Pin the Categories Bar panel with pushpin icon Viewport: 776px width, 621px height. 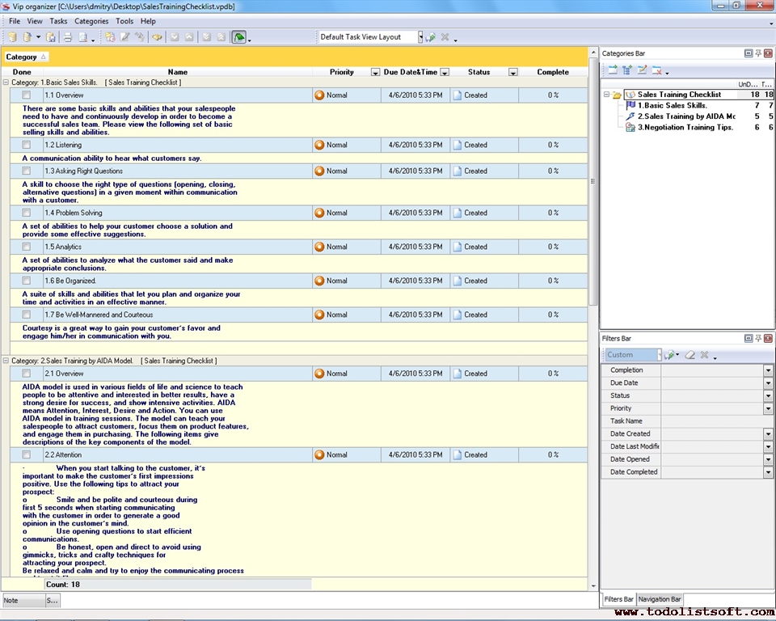tap(758, 53)
